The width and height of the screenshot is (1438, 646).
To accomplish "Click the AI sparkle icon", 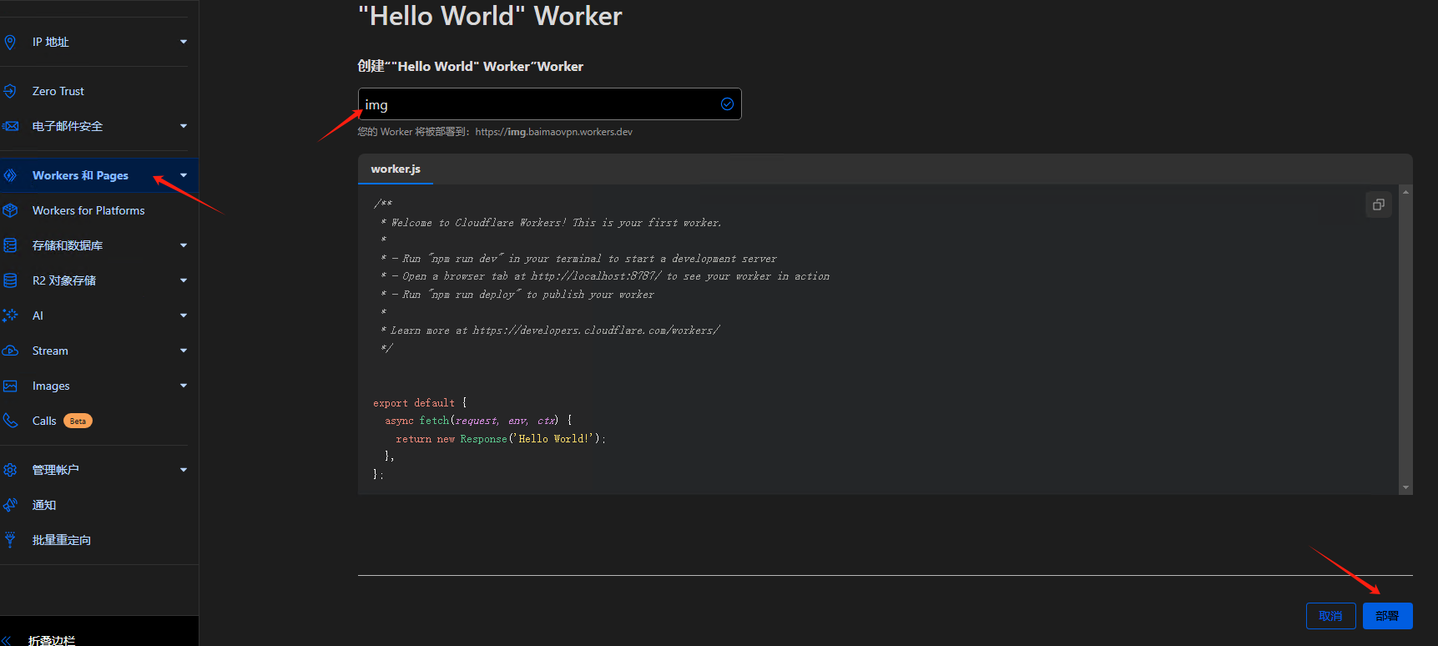I will pos(10,315).
